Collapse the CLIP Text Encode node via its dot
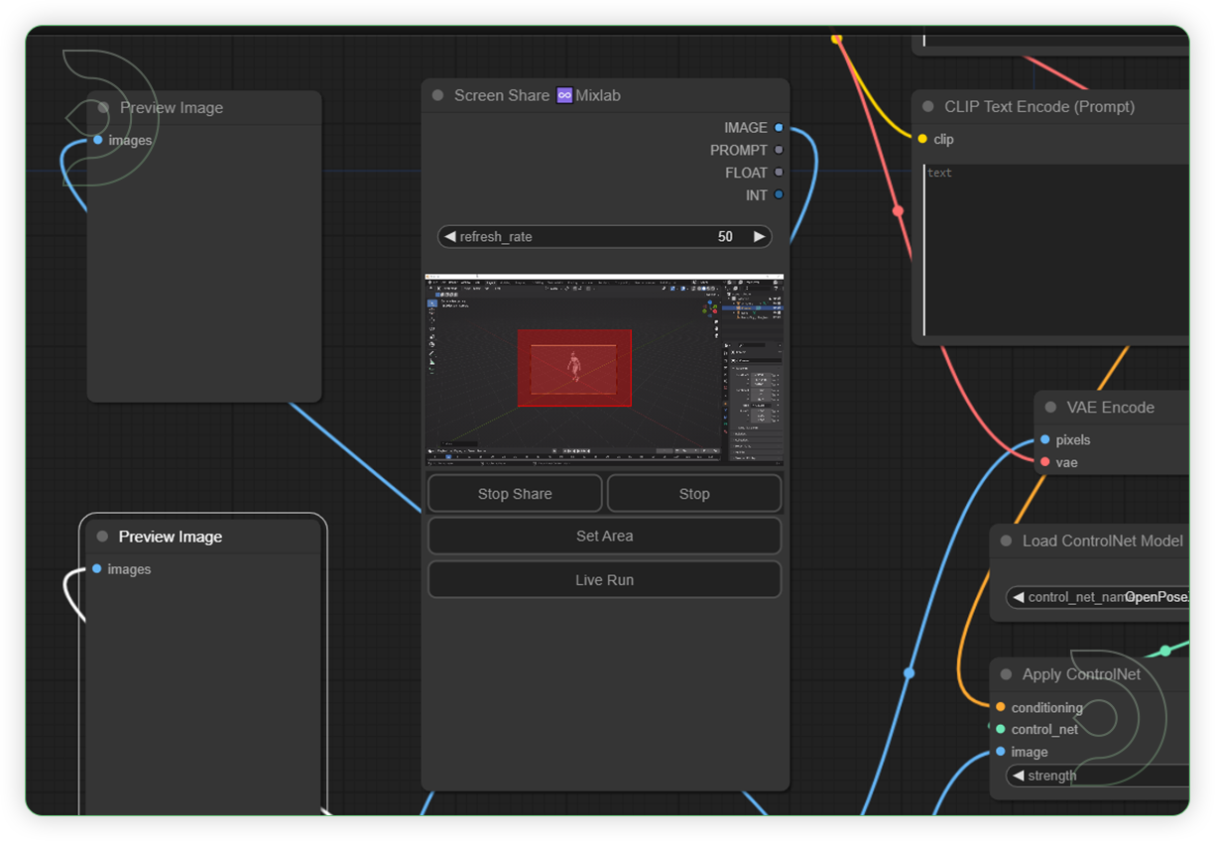The width and height of the screenshot is (1215, 841). click(x=926, y=106)
